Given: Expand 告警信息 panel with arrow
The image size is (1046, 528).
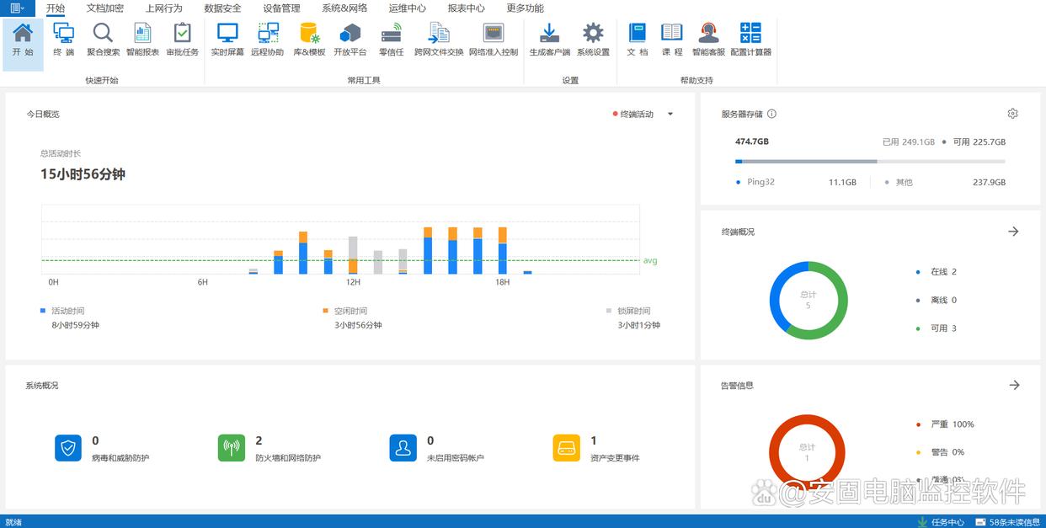Looking at the screenshot, I should coord(1014,385).
